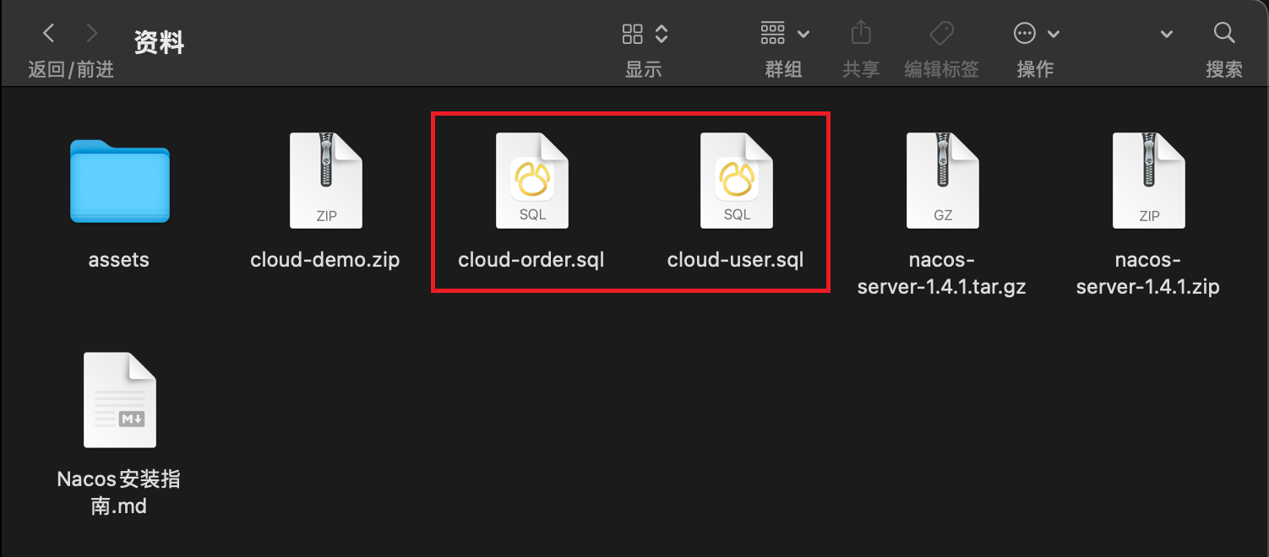Viewport: 1269px width, 557px height.
Task: Click the Edit Tags icon
Action: coord(941,34)
